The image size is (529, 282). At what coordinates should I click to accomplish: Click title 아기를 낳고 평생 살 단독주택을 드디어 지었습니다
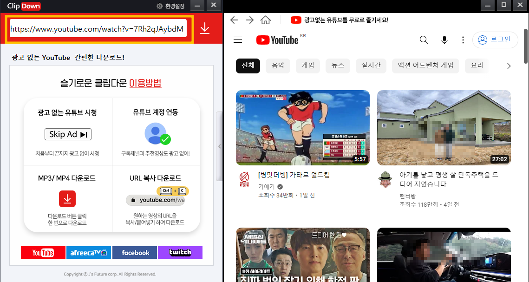click(x=449, y=179)
